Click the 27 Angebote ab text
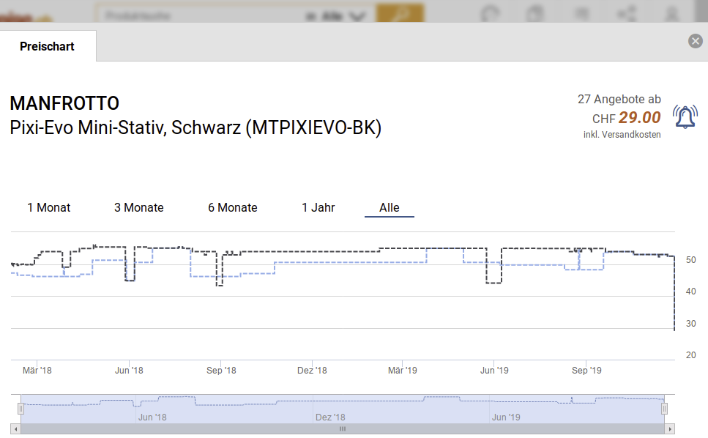Image resolution: width=708 pixels, height=438 pixels. click(x=619, y=99)
